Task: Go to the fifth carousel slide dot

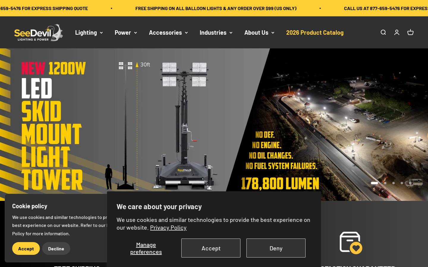Action: (410, 183)
